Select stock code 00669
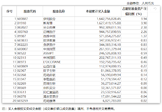Image resolution: width=162 pixels, height=112 pixels. point(22,88)
